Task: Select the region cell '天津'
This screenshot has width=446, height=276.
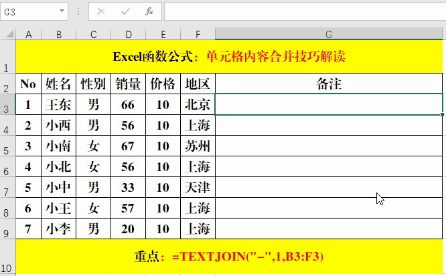Action: point(198,187)
